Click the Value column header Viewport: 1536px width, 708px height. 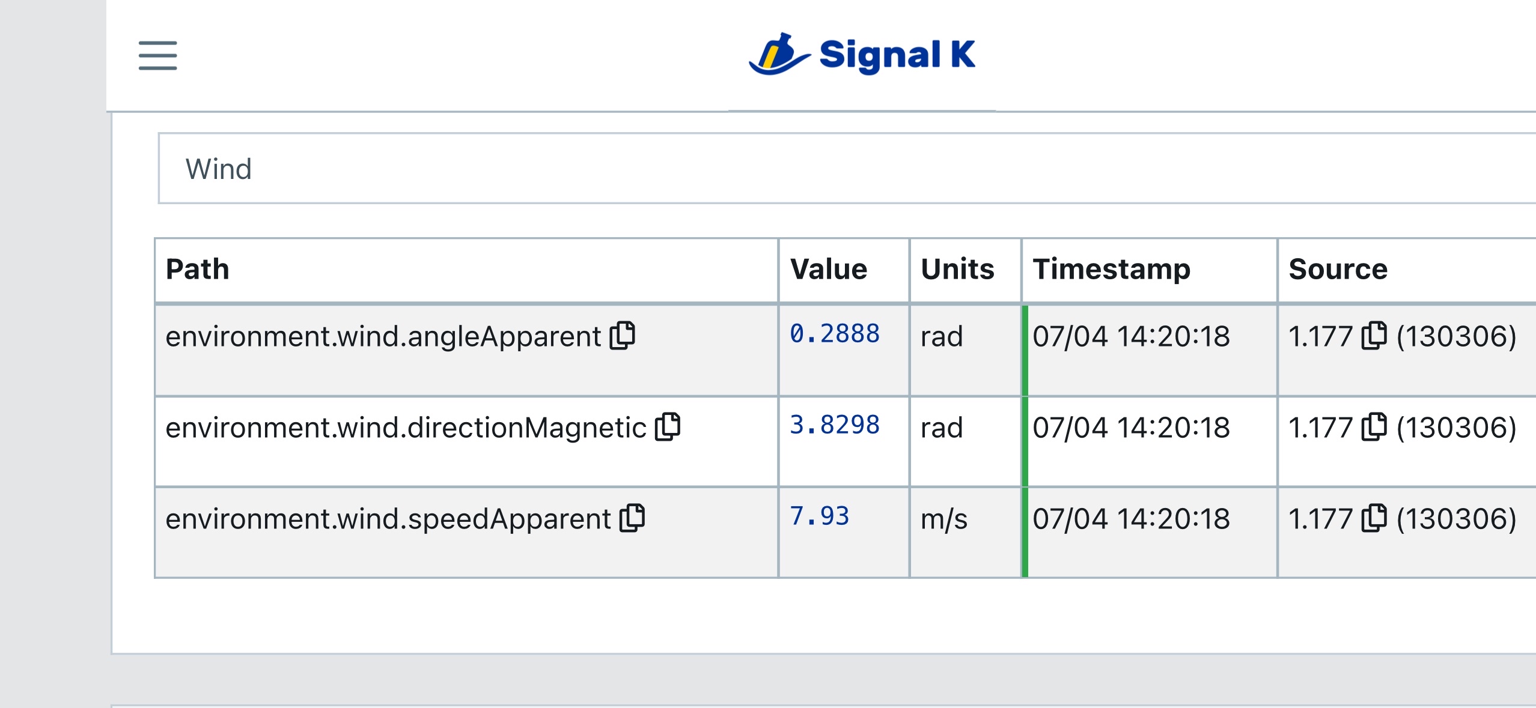829,269
